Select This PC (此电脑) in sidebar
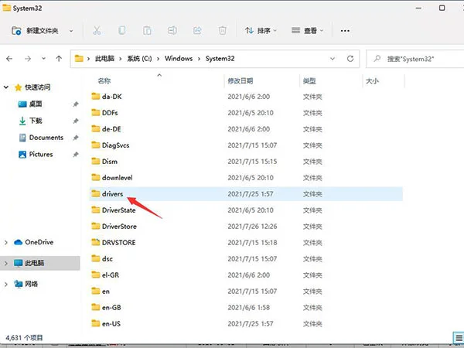Image resolution: width=464 pixels, height=348 pixels. (29, 263)
